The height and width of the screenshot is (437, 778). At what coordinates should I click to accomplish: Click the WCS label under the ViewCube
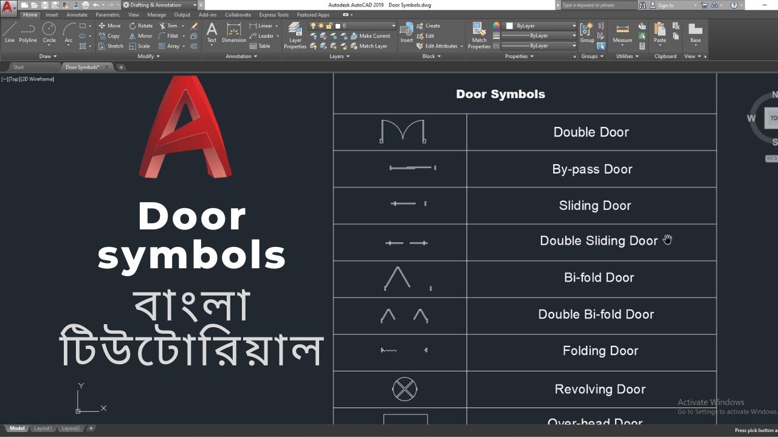point(771,158)
